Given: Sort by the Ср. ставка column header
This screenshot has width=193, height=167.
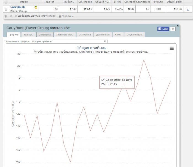Looking at the screenshot, I should (x=85, y=2).
